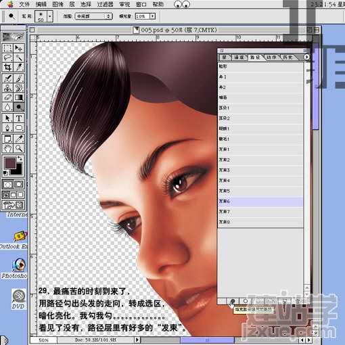This screenshot has width=345, height=345.
Task: Select the 发束1 path row
Action: [x=260, y=149]
